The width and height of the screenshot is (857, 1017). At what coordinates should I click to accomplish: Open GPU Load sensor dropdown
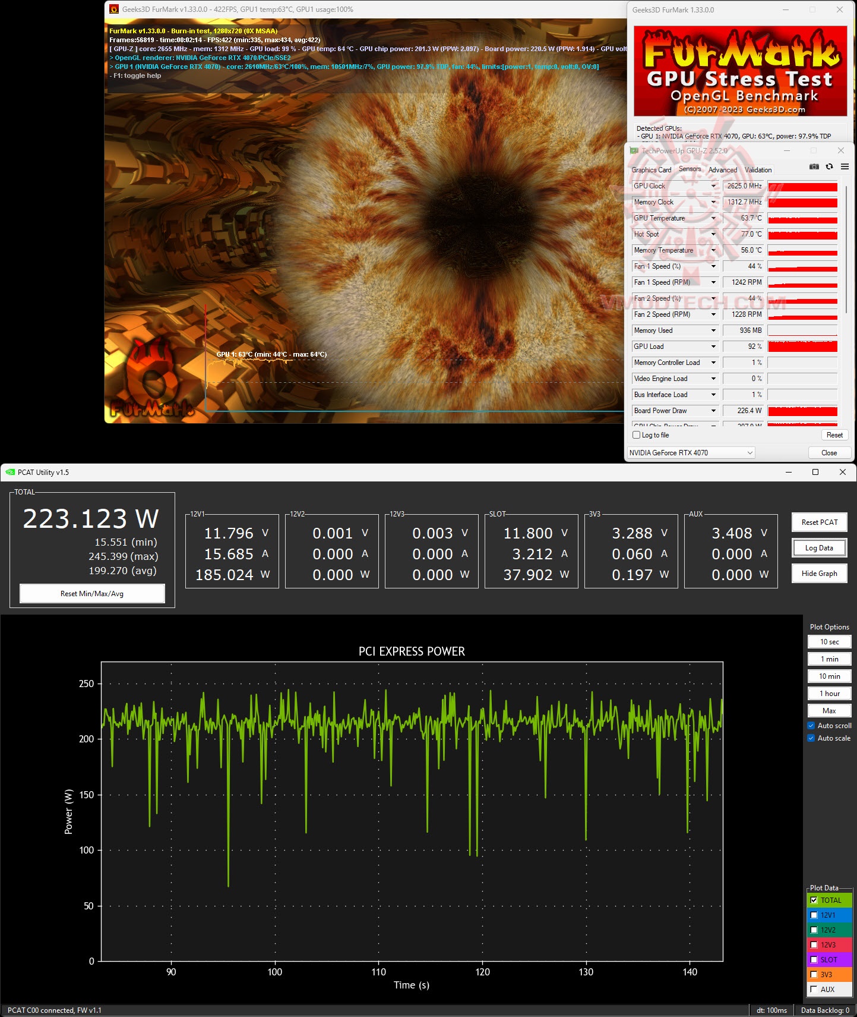713,347
